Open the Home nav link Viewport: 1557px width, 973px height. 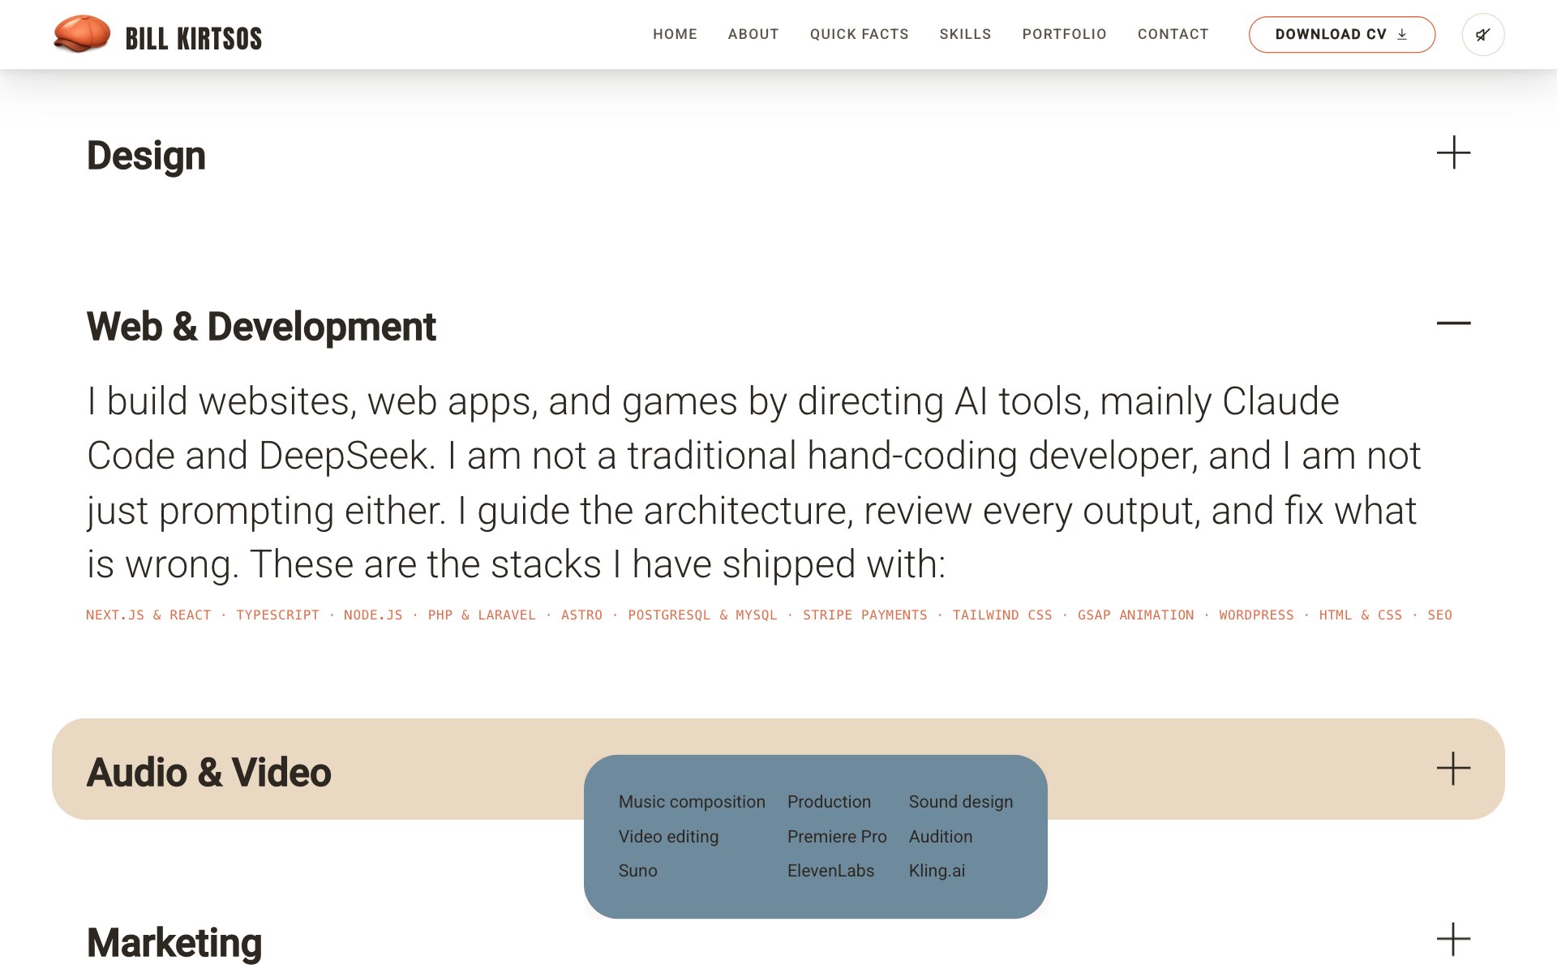pos(675,34)
